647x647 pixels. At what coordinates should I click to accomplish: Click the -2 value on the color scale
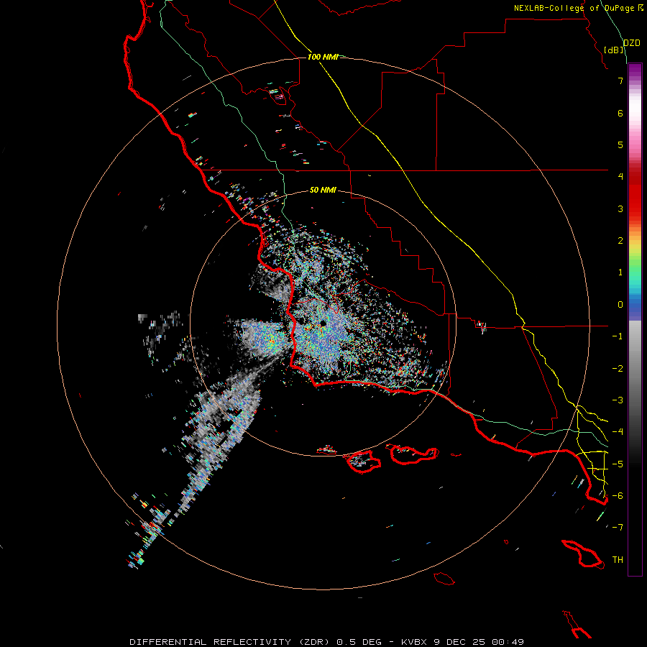click(x=618, y=369)
